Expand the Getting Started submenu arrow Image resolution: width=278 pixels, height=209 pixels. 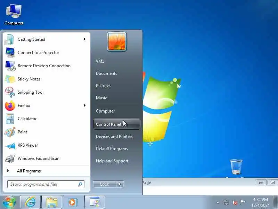[x=85, y=39]
